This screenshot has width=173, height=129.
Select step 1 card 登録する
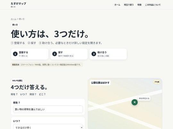(x=29, y=54)
